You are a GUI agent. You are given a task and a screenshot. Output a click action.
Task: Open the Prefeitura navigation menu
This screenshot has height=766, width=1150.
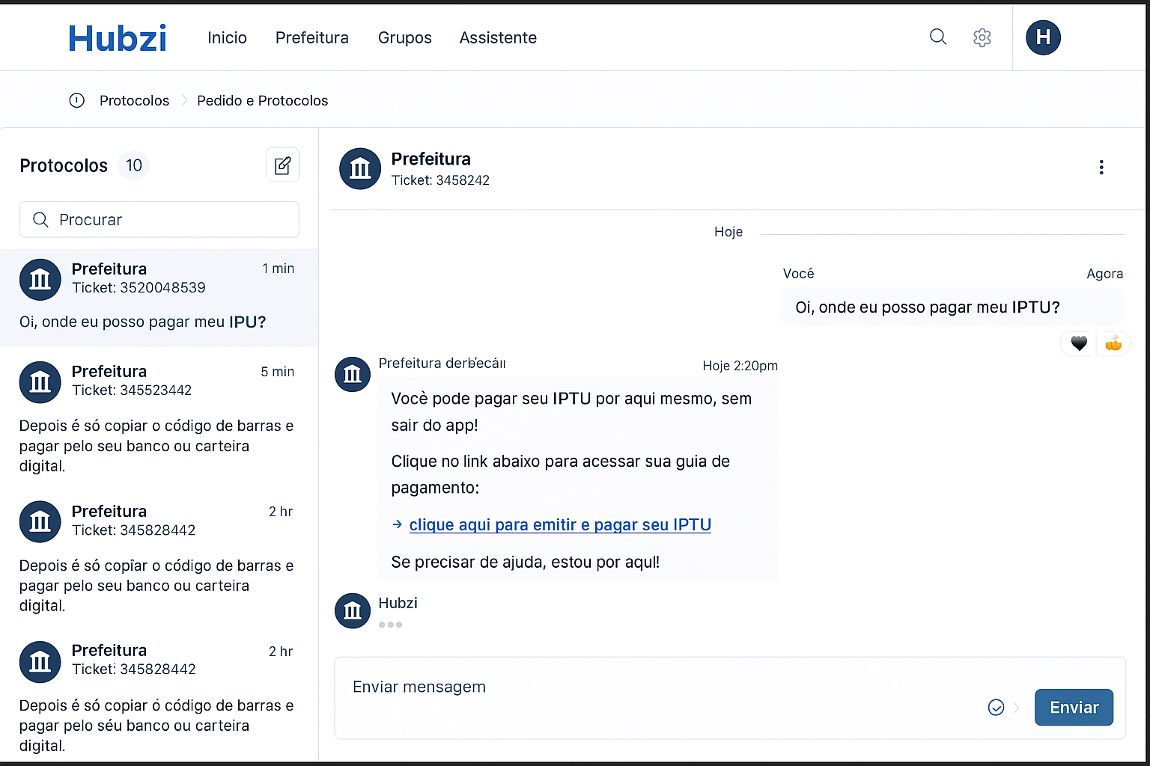311,38
